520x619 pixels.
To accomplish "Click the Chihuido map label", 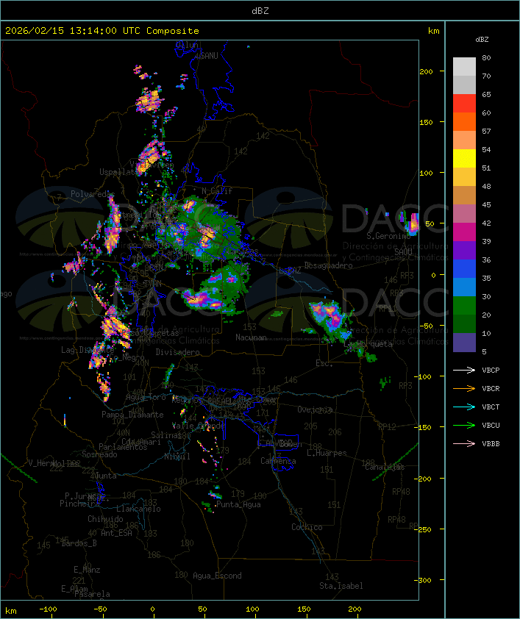I will 105,519.
